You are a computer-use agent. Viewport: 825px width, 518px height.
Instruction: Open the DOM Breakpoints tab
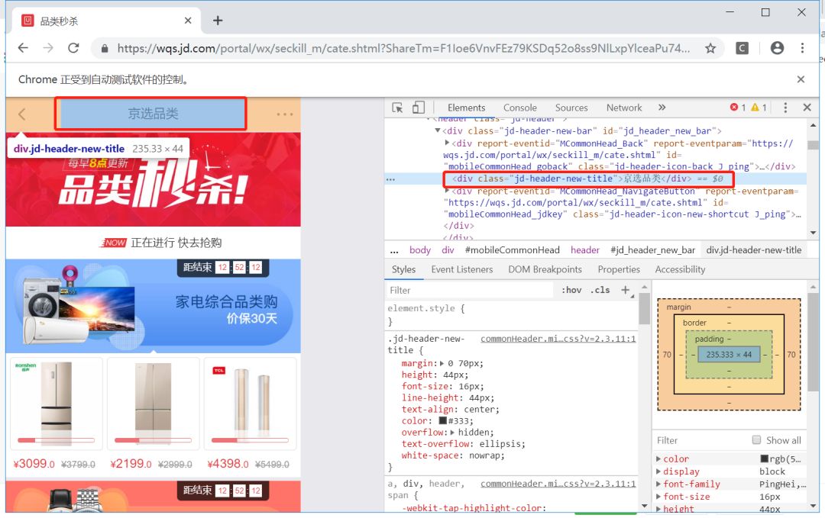point(545,269)
